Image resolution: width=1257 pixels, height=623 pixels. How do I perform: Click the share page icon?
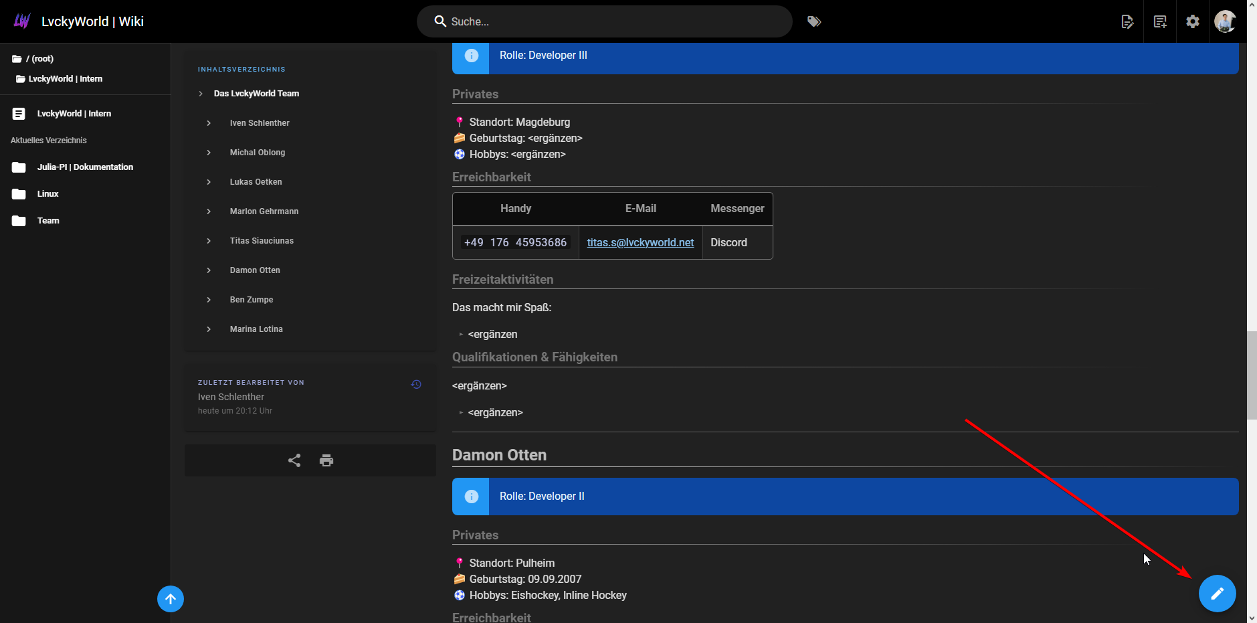point(294,460)
